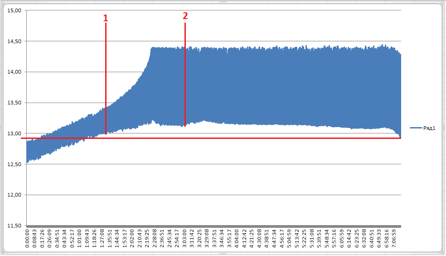Click the 2:10:43 time axis label
Screen dimensions: 446x256
tap(140, 238)
